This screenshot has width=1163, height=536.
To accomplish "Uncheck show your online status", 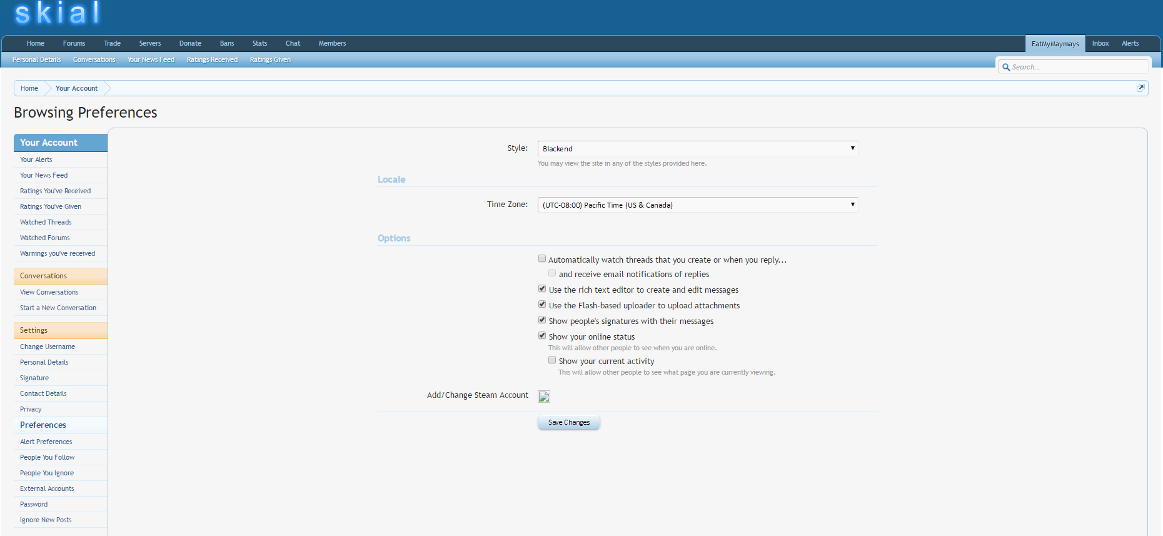I will point(542,336).
